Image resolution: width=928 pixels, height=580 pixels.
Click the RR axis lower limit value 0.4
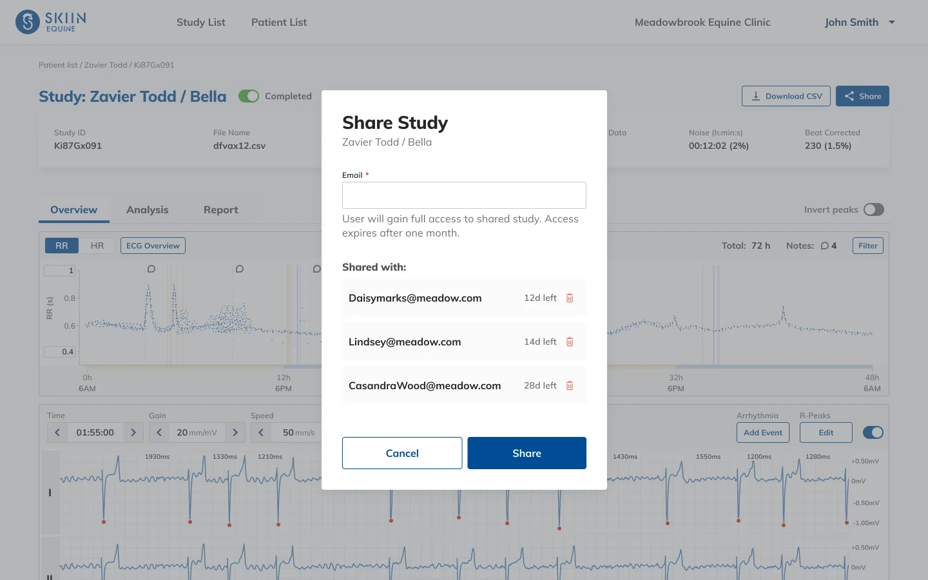(60, 352)
